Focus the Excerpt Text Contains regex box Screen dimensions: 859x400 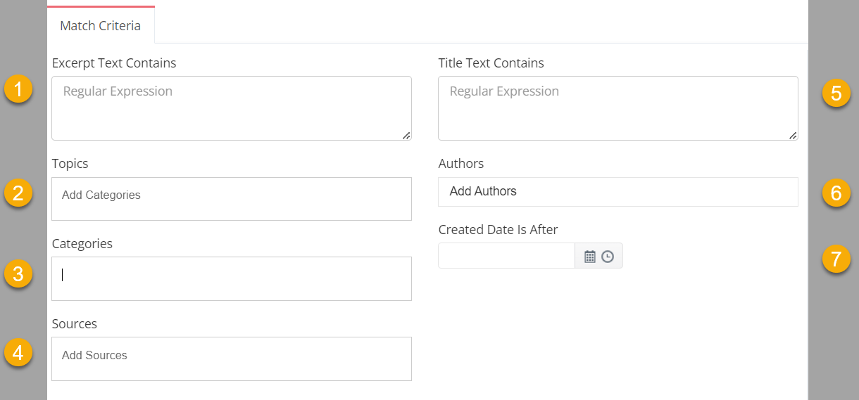tap(232, 108)
